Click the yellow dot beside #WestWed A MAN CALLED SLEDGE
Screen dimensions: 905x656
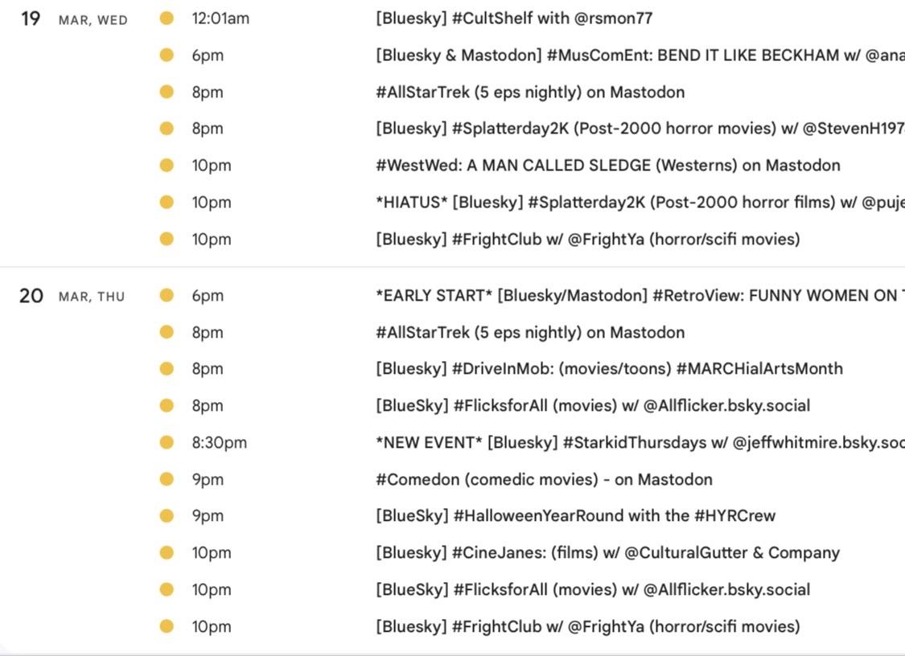[x=167, y=166]
